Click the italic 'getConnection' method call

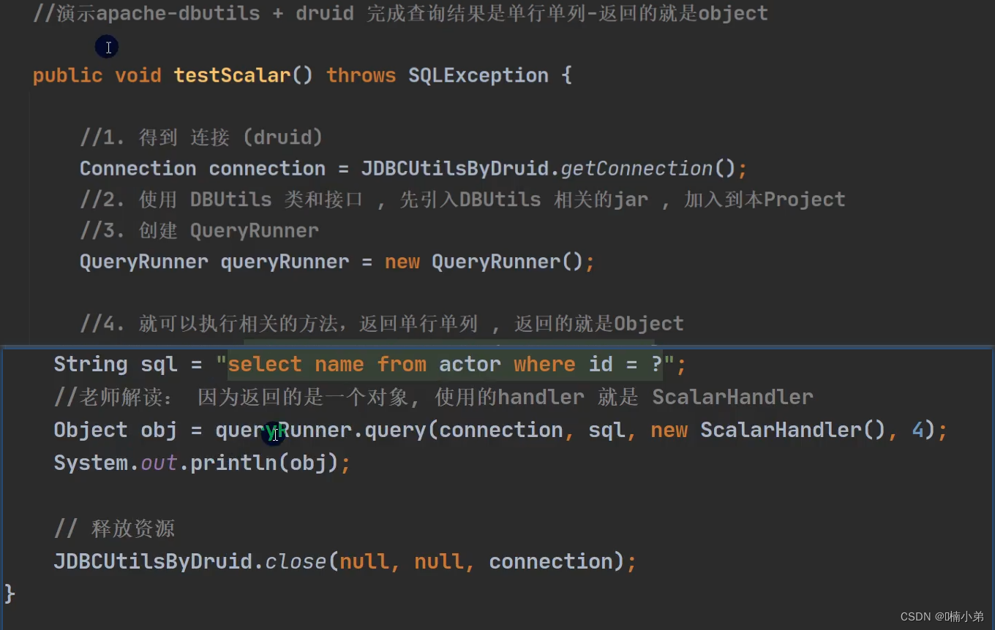pyautogui.click(x=636, y=168)
